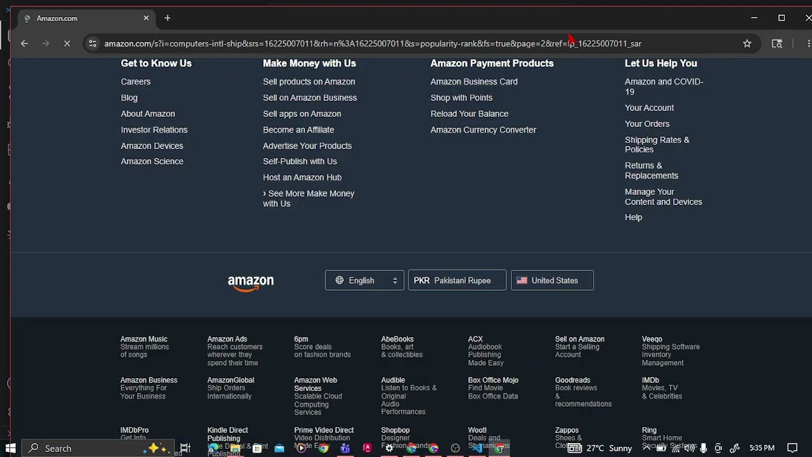Open Reload Your Balance

click(x=469, y=114)
